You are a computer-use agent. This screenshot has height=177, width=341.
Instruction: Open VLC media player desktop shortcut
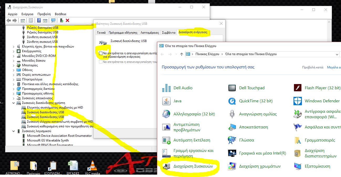(92, 167)
